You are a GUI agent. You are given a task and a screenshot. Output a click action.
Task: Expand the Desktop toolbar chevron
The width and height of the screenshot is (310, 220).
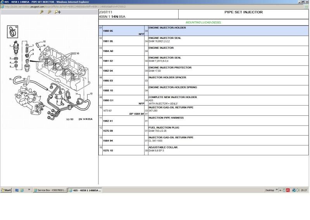click(x=277, y=190)
